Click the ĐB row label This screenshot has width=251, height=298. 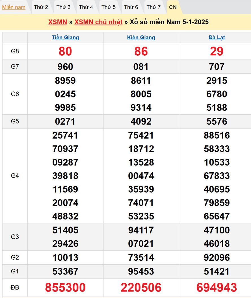click(15, 288)
